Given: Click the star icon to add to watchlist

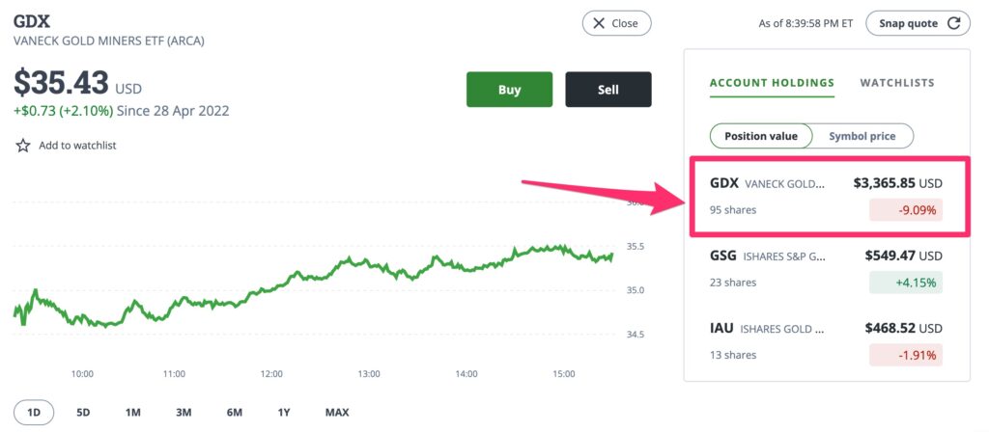Looking at the screenshot, I should click(x=23, y=146).
